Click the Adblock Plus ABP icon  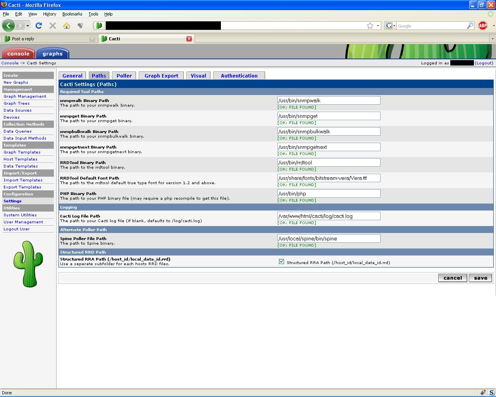click(483, 26)
